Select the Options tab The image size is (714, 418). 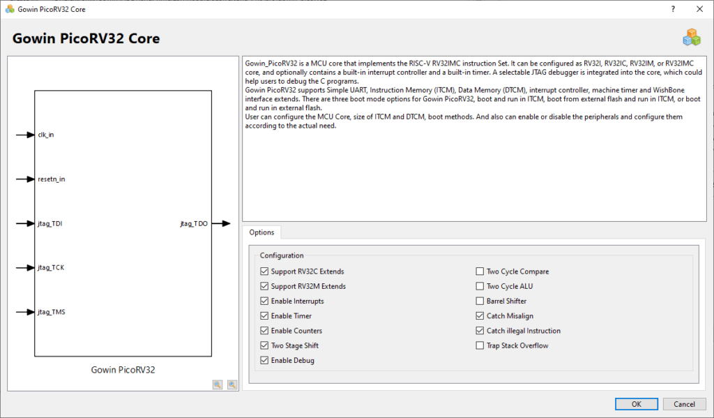tap(262, 232)
